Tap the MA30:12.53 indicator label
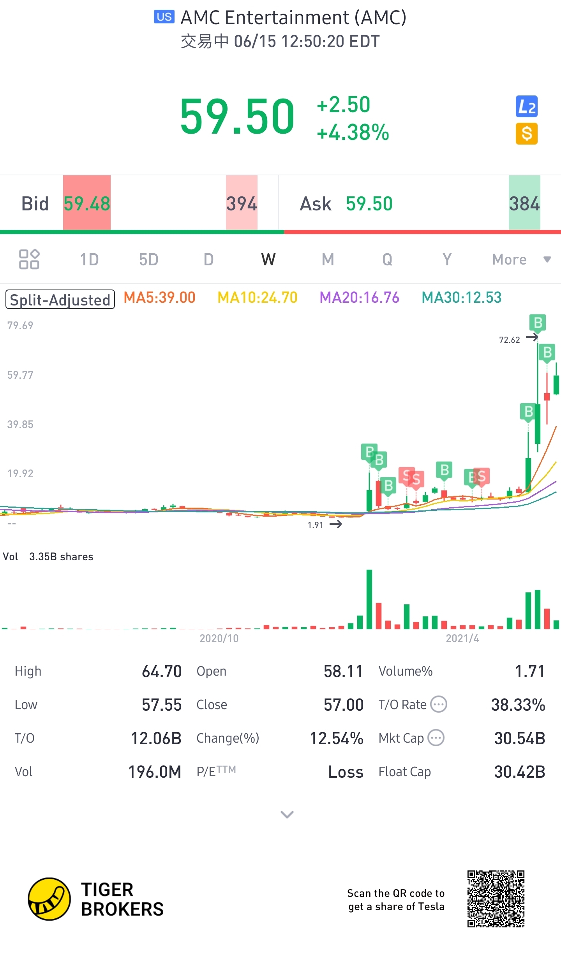The image size is (561, 962). [x=461, y=298]
